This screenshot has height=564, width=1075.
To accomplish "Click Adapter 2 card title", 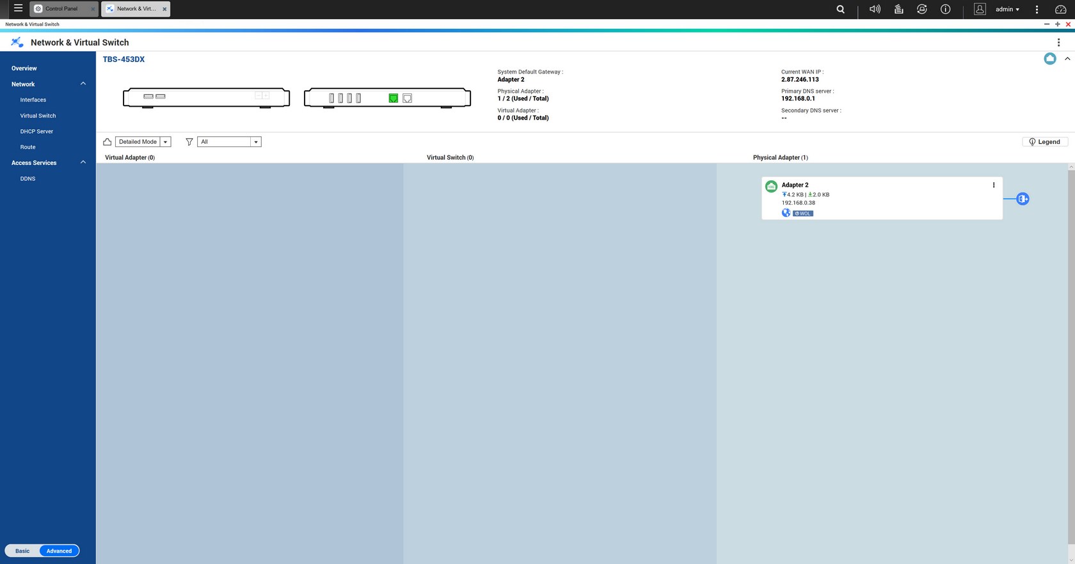I will 795,185.
